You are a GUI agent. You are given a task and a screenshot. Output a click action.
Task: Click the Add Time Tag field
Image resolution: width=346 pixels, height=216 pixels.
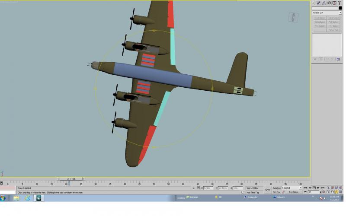click(254, 192)
